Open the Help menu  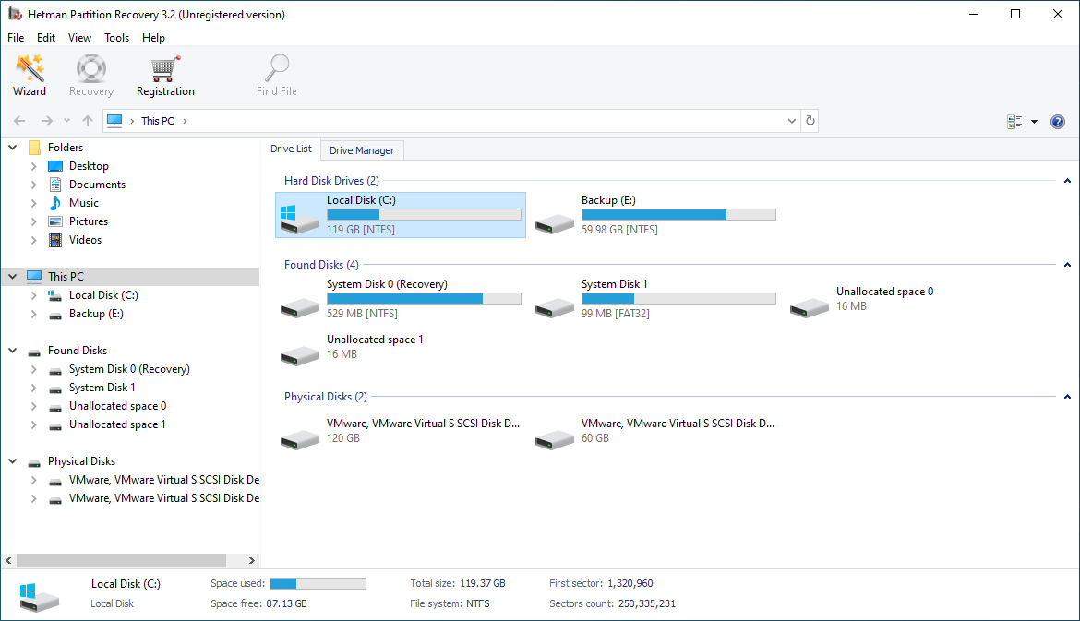(x=153, y=38)
